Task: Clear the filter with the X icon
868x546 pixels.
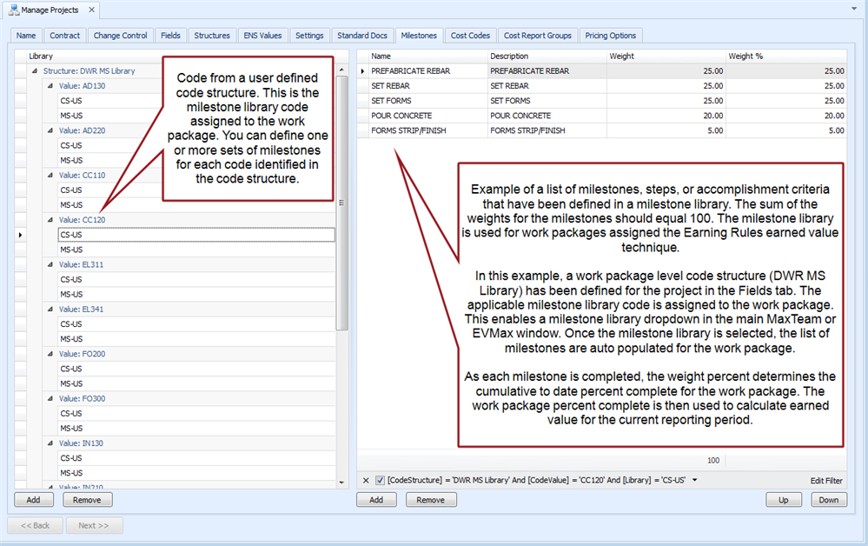Action: (x=366, y=480)
